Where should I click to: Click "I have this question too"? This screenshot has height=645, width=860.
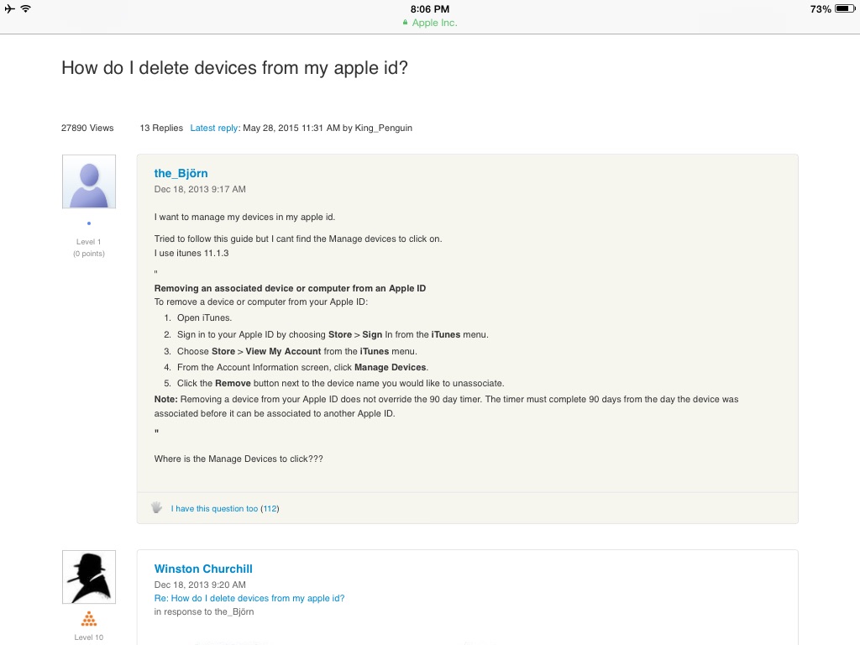[x=214, y=509]
